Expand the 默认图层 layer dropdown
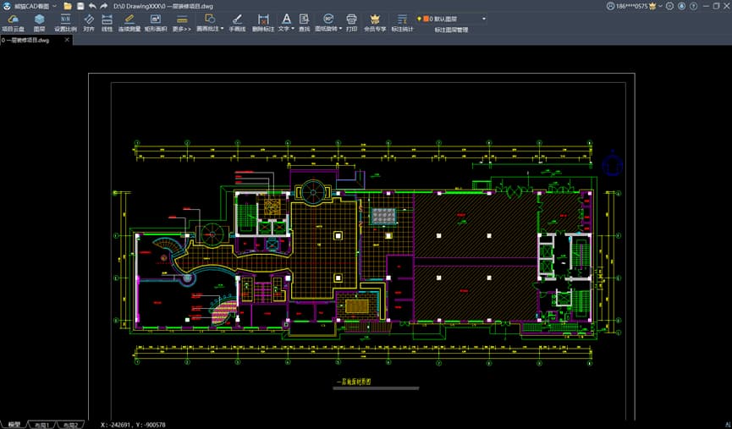 (x=484, y=19)
